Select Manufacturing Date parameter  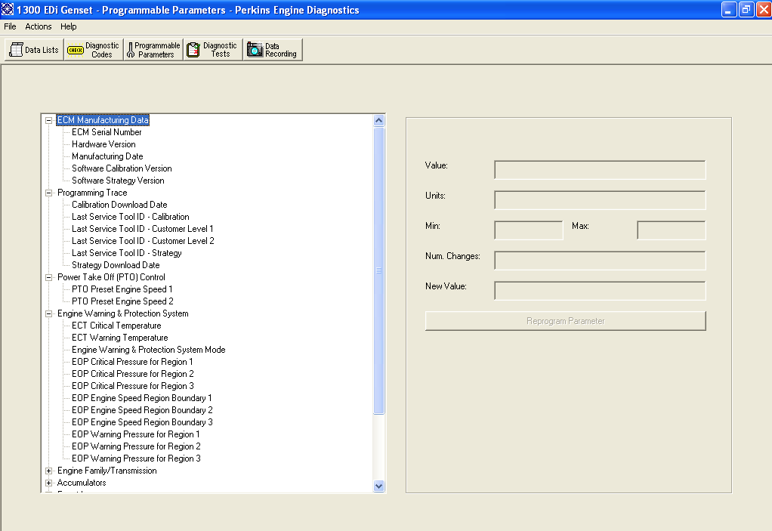107,156
